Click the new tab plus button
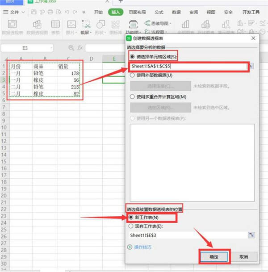268x272 pixels. pos(121,1)
